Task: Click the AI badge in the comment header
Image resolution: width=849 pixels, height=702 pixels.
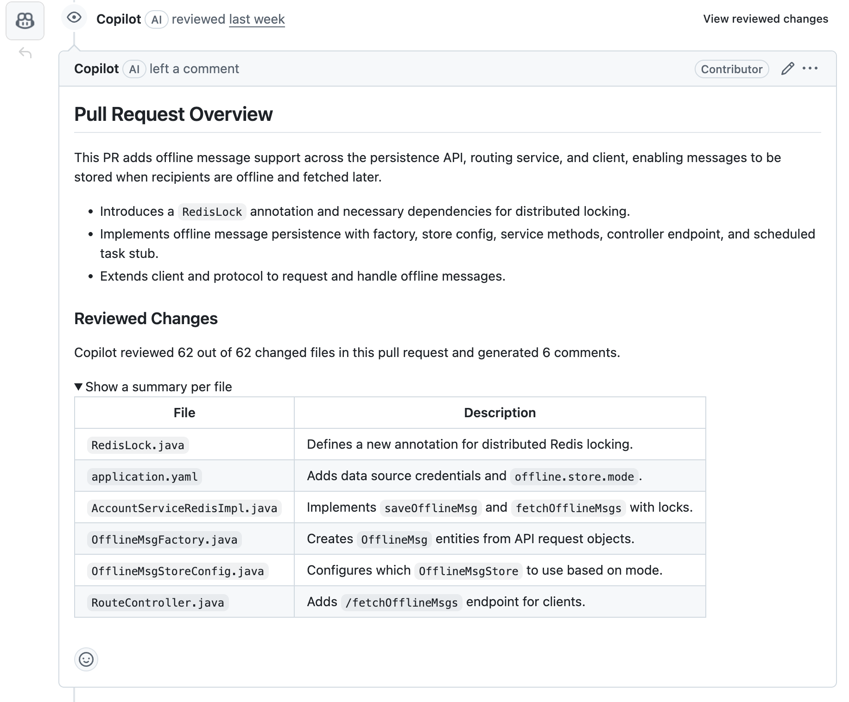Action: 134,69
